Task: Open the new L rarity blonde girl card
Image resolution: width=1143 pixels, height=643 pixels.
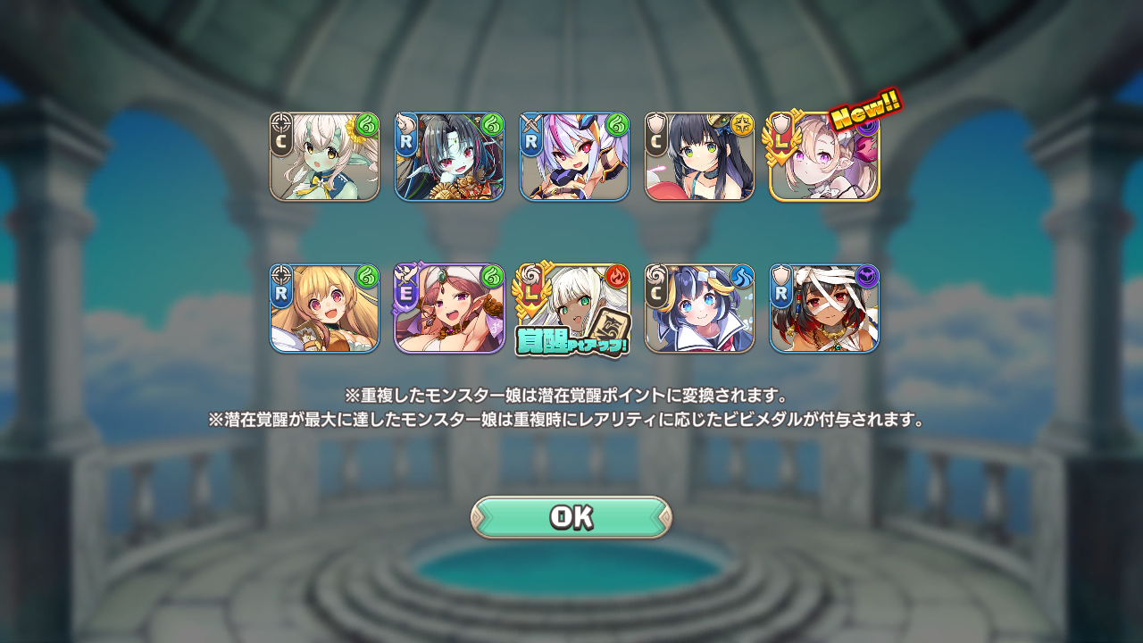Action: tap(825, 156)
